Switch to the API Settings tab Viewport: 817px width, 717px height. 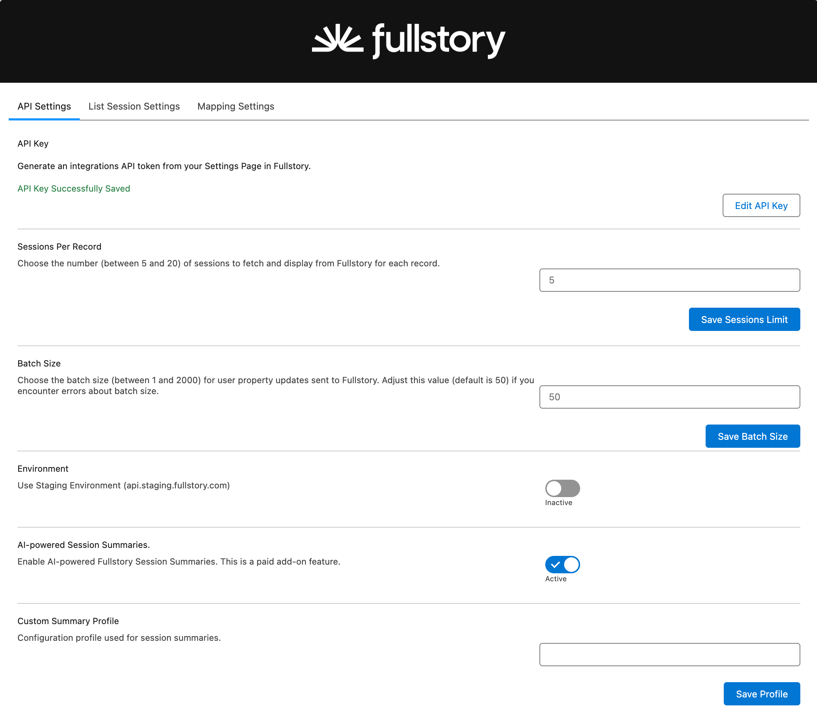[44, 106]
